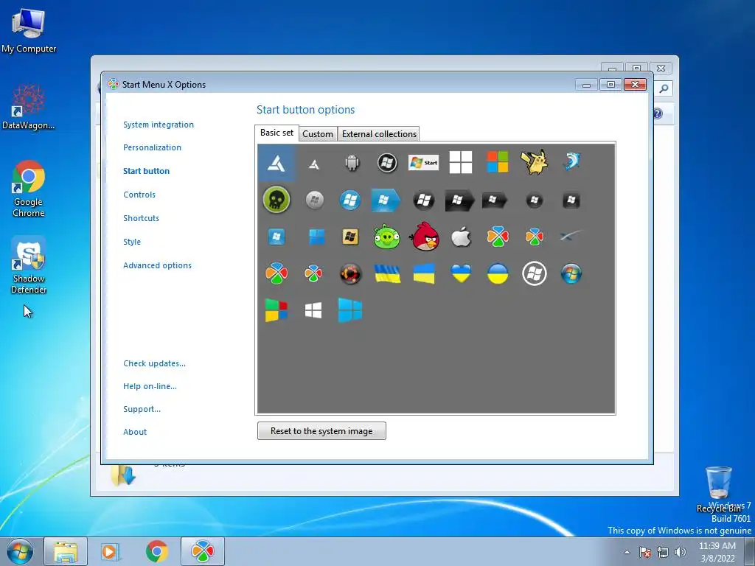Select the large blue Windows 8 logo
The image size is (755, 566).
coord(350,310)
